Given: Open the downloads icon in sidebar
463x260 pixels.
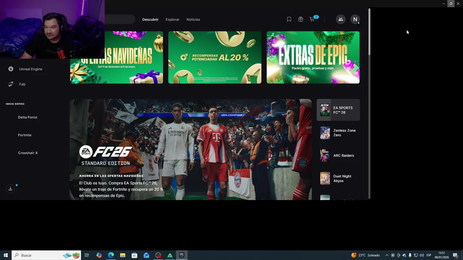Looking at the screenshot, I should pyautogui.click(x=10, y=188).
